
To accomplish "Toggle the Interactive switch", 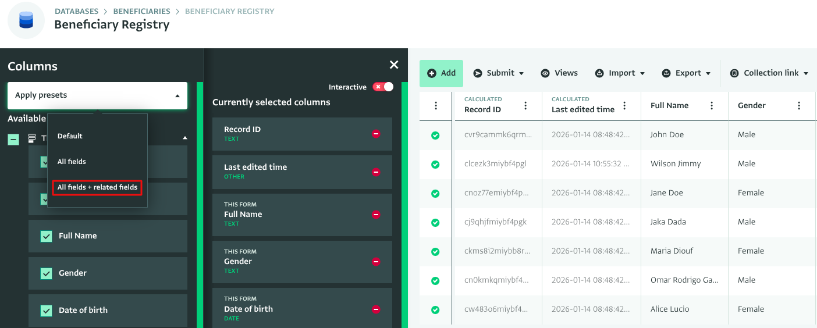I will coord(383,87).
